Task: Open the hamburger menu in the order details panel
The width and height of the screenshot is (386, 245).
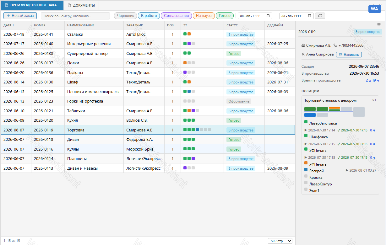Action: 379,24
